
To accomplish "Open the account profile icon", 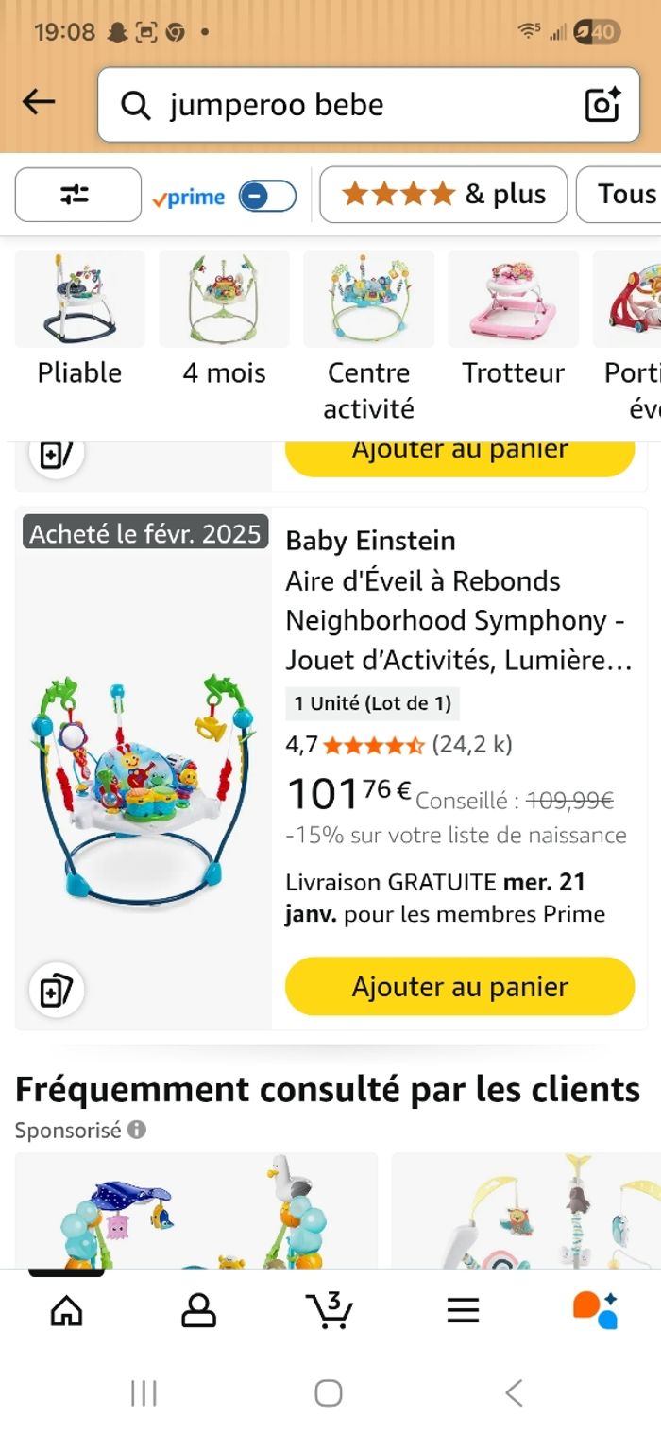I will point(198,1310).
